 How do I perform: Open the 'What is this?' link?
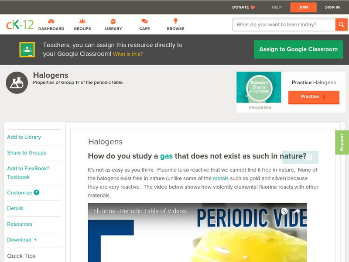(x=128, y=54)
